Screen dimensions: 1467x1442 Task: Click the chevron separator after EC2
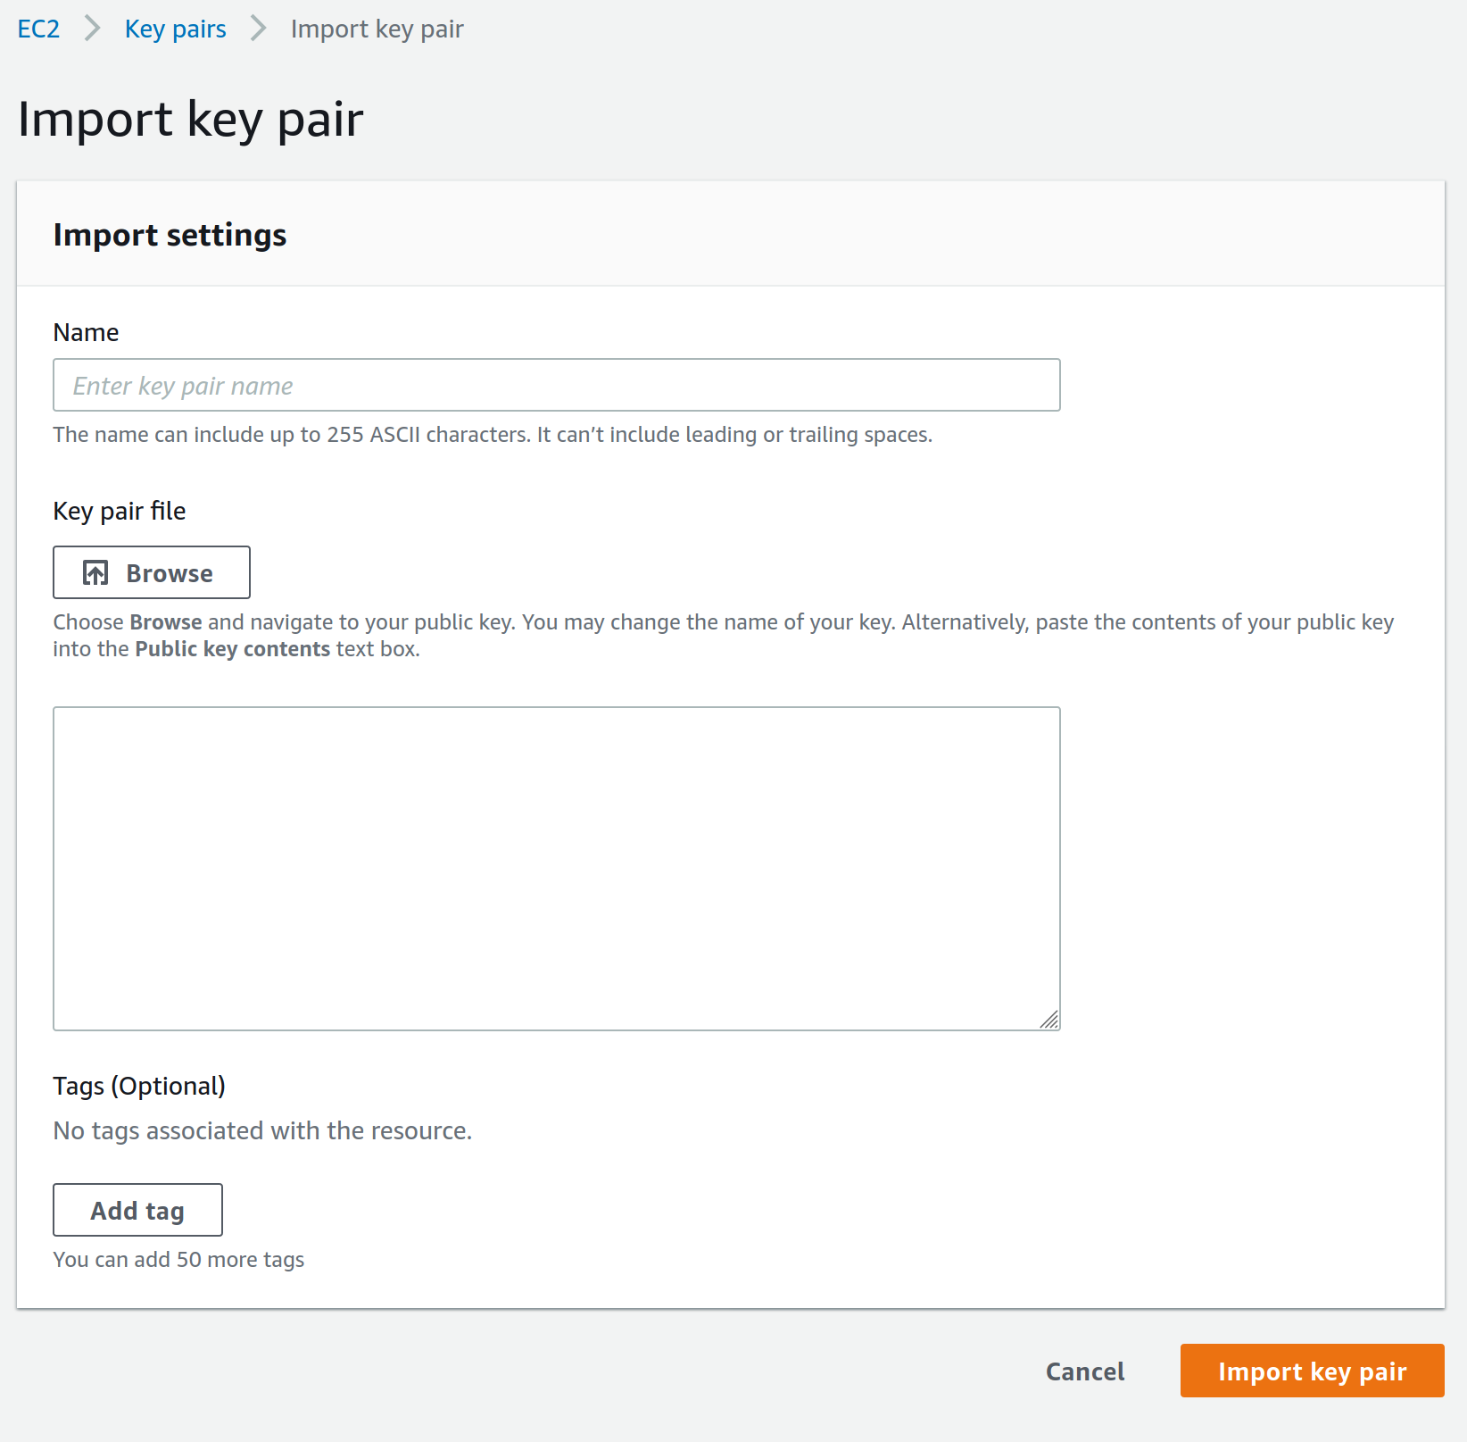point(92,29)
